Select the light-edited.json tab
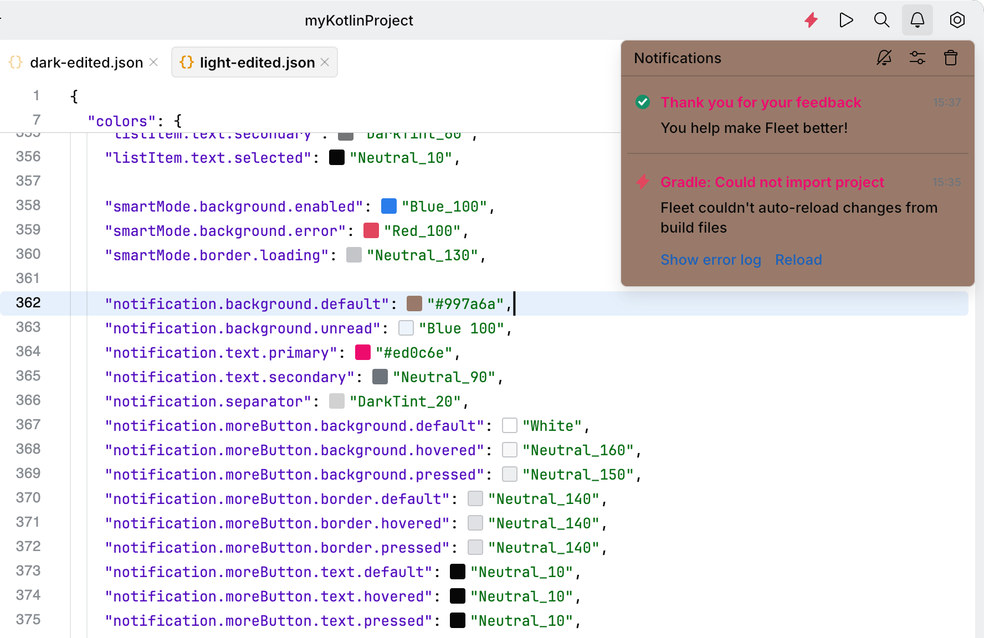The image size is (984, 638). 257,63
